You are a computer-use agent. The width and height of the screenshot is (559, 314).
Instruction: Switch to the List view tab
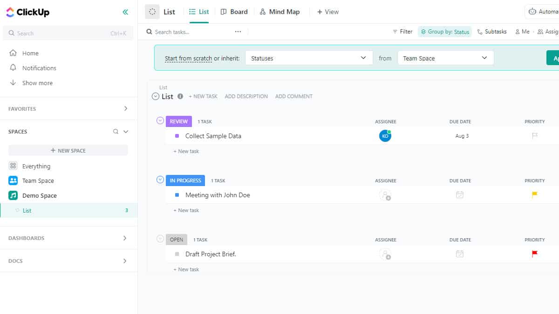[x=199, y=11]
